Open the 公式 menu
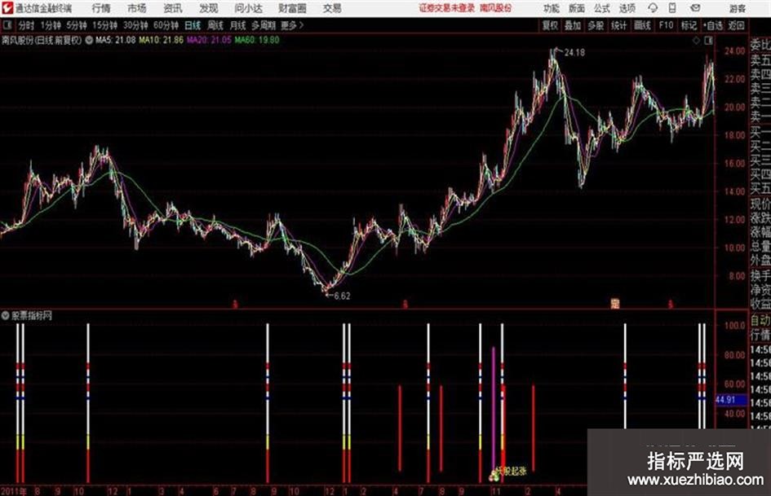The height and width of the screenshot is (496, 771). pos(602,8)
